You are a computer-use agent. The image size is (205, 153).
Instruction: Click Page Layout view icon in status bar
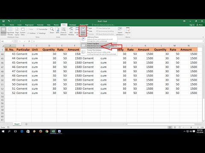pyautogui.click(x=175, y=127)
